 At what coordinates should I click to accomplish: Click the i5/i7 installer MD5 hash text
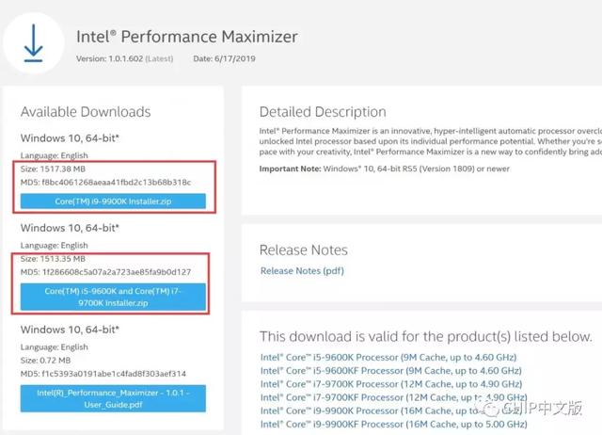(105, 272)
